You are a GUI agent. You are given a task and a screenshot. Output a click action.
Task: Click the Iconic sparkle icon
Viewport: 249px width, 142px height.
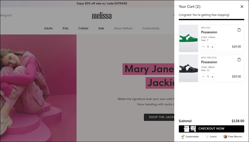click(207, 137)
